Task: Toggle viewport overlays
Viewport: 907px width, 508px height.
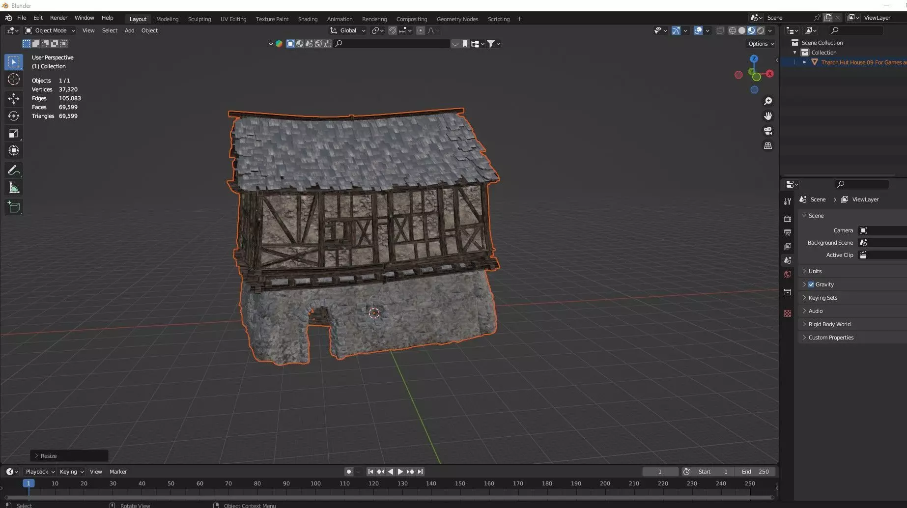Action: [x=698, y=30]
